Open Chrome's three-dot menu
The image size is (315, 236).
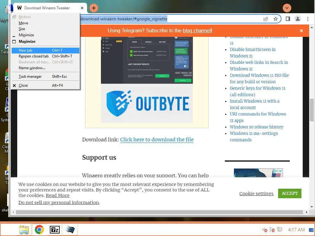[308, 19]
